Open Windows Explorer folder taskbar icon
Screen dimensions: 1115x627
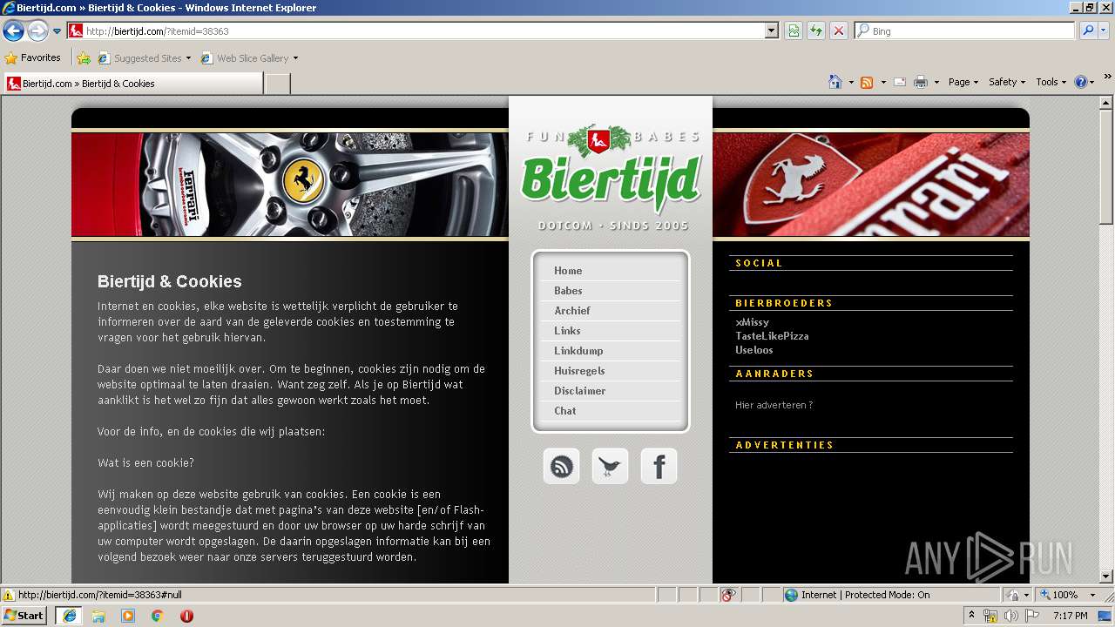point(98,616)
